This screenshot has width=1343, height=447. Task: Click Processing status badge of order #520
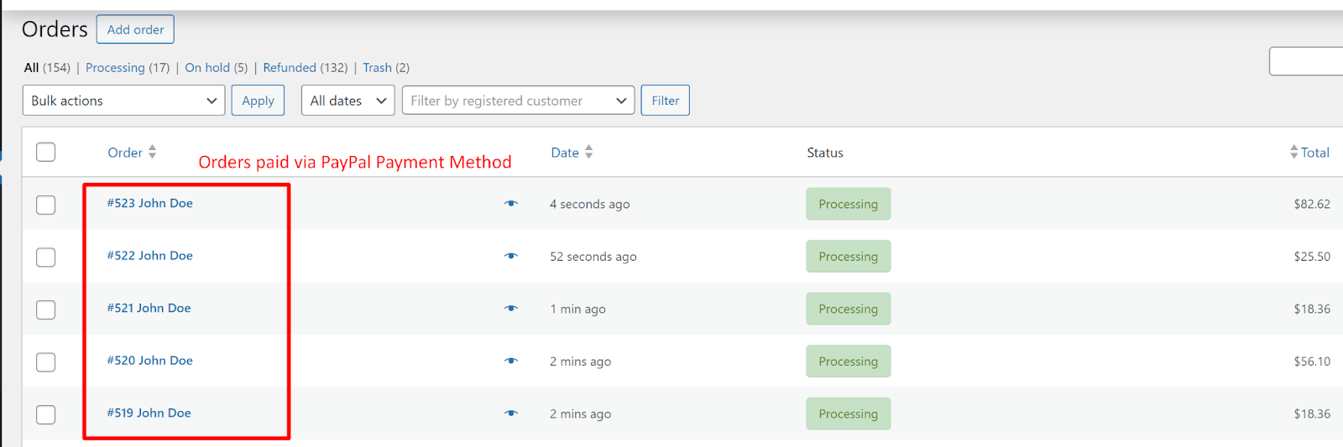click(x=849, y=361)
